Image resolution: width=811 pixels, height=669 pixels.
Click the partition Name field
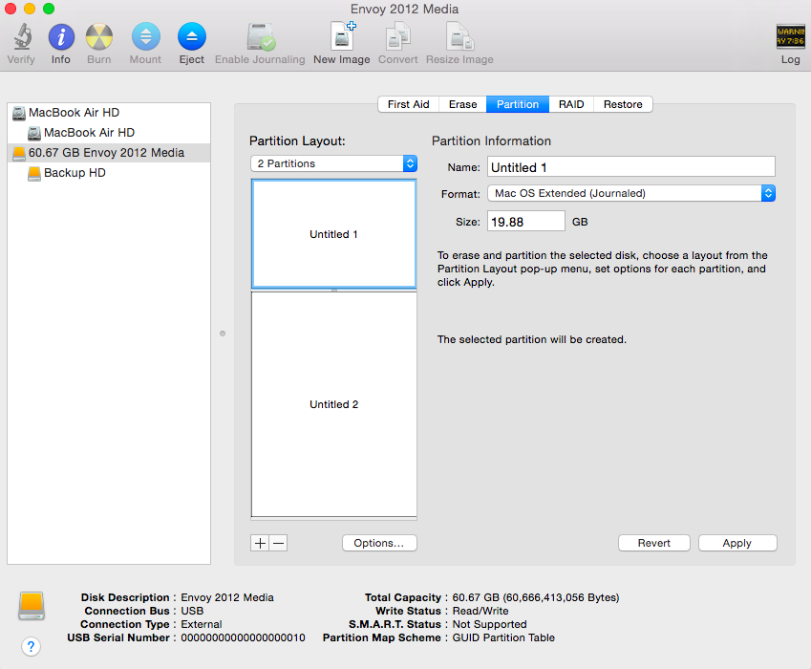(x=631, y=167)
